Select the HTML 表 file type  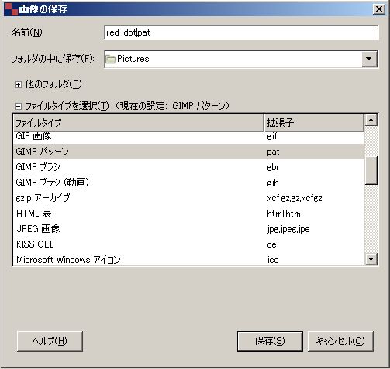pos(188,214)
